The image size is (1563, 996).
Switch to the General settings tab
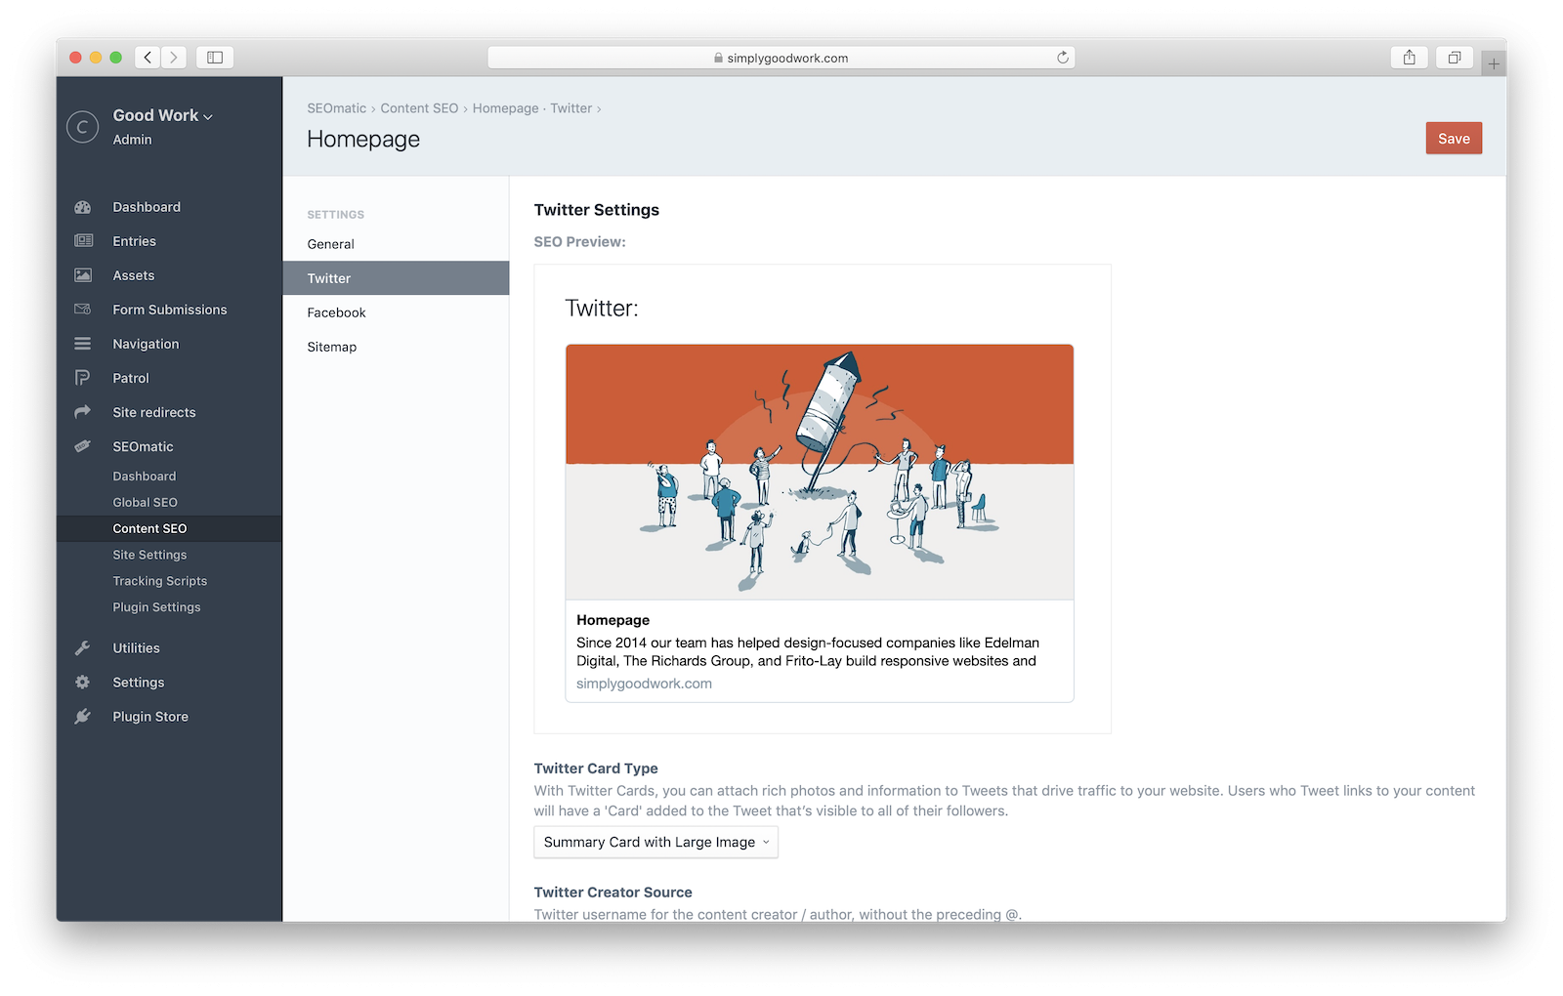point(330,244)
